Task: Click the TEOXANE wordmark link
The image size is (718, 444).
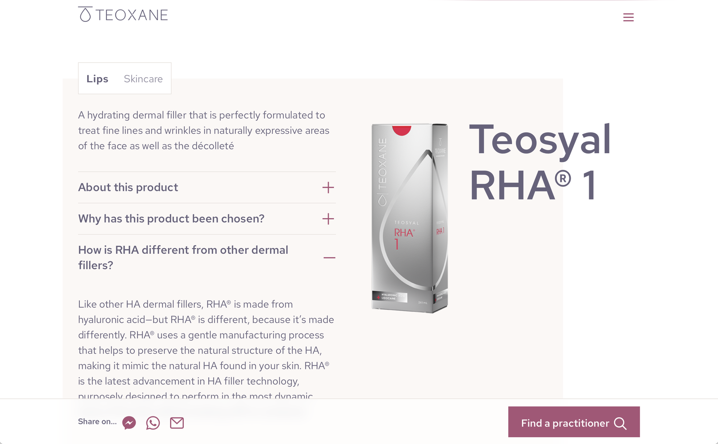Action: (x=132, y=15)
